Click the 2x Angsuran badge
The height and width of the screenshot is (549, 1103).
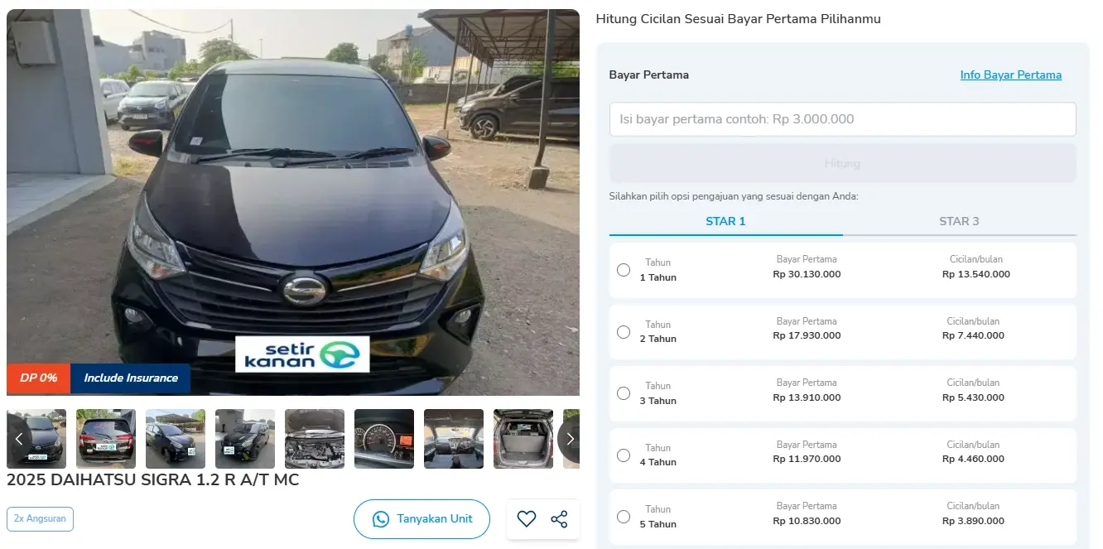[x=40, y=519]
